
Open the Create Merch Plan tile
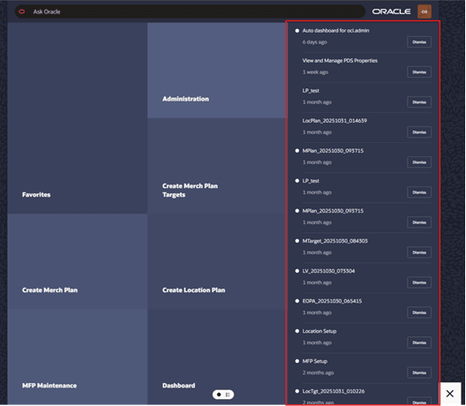(78, 261)
